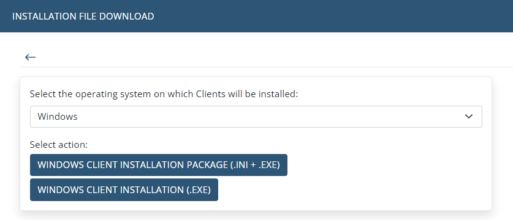Expand the chevron next to Windows
The height and width of the screenshot is (220, 513).
[x=469, y=117]
